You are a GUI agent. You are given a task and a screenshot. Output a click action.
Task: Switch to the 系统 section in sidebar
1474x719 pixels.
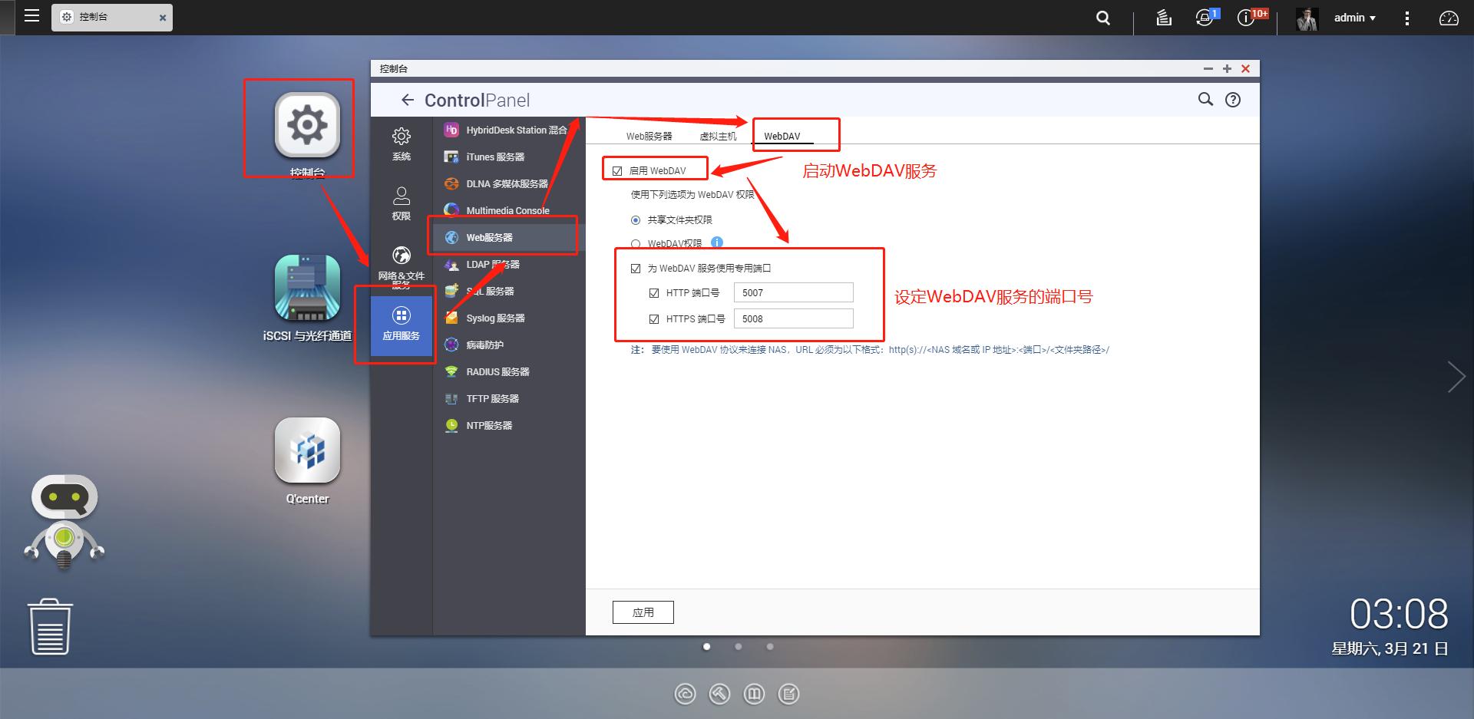400,144
